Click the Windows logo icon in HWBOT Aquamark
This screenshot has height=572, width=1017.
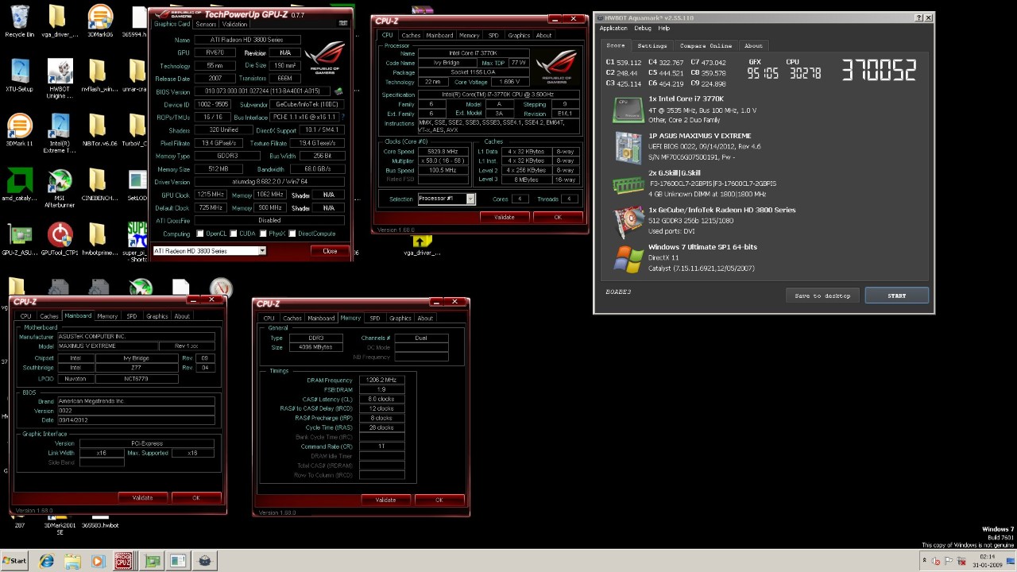[628, 258]
